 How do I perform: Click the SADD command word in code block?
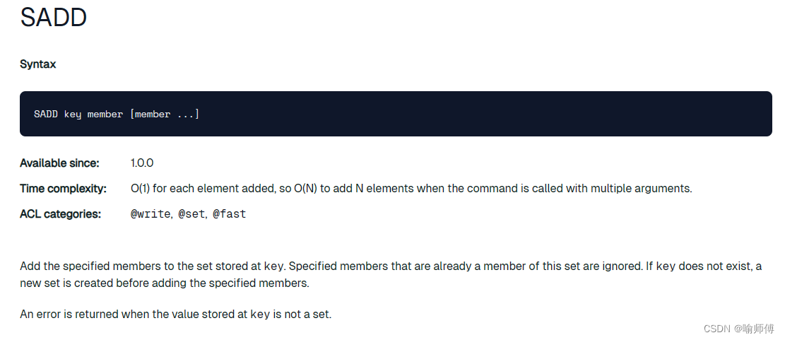point(46,115)
